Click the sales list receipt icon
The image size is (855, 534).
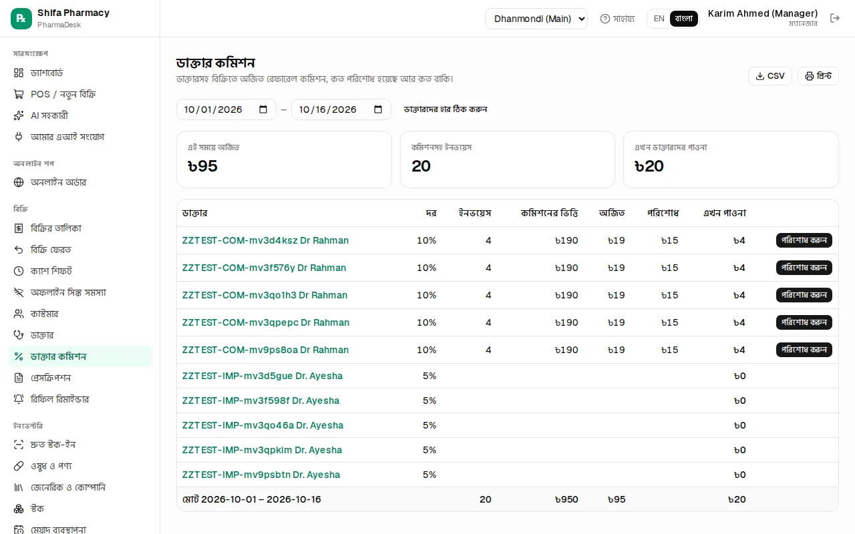(x=19, y=228)
